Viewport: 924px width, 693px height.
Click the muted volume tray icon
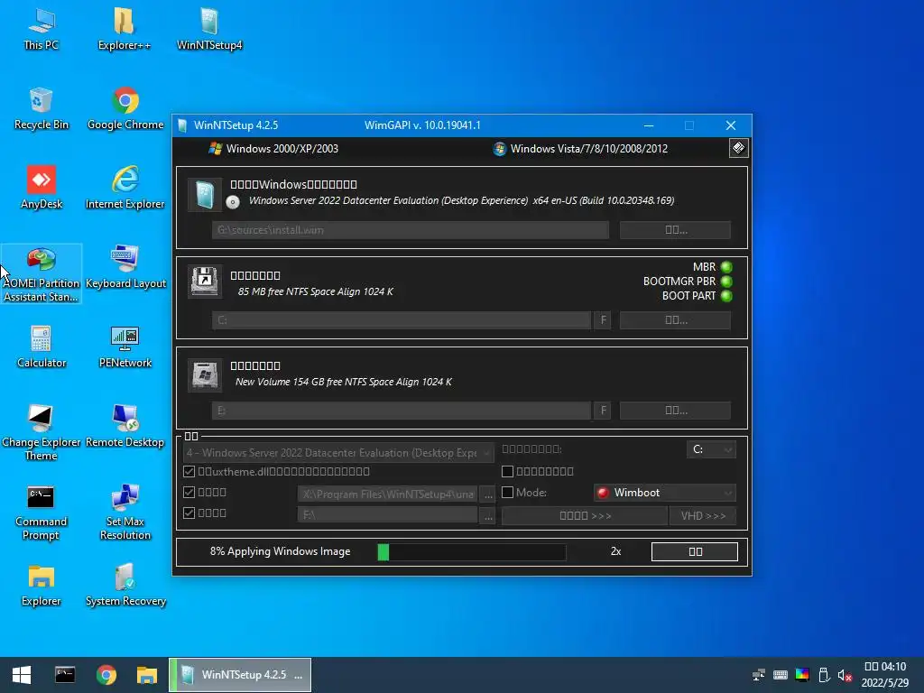point(845,675)
